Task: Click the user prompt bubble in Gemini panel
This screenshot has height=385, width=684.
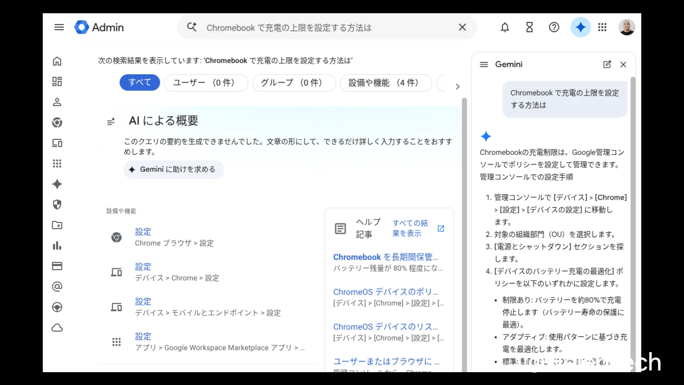Action: point(565,99)
